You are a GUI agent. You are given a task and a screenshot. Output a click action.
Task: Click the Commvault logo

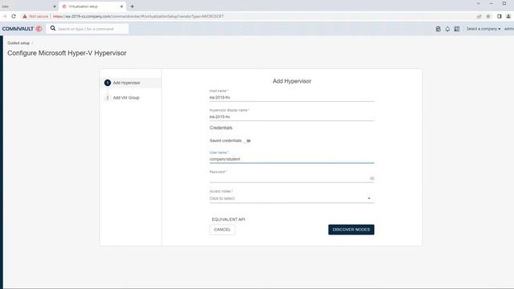[x=22, y=29]
